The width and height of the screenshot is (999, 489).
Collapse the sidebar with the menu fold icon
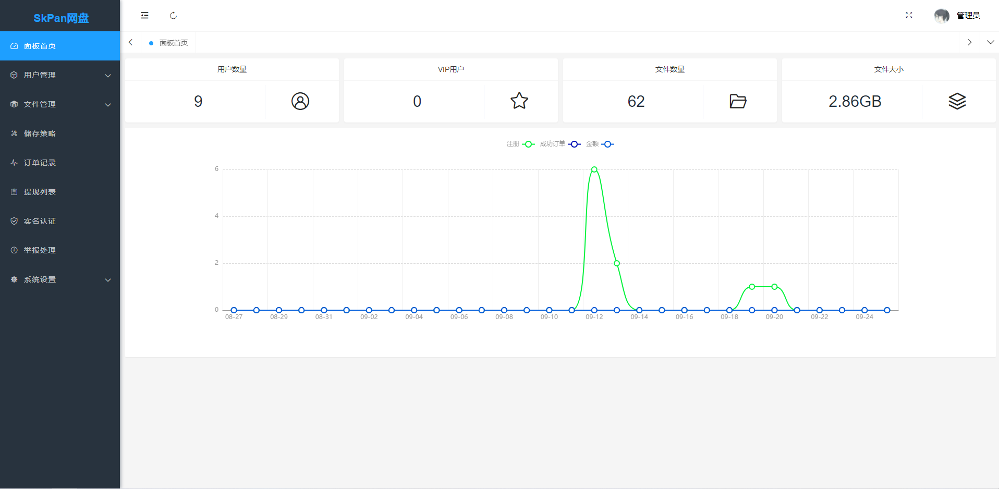[x=144, y=16]
